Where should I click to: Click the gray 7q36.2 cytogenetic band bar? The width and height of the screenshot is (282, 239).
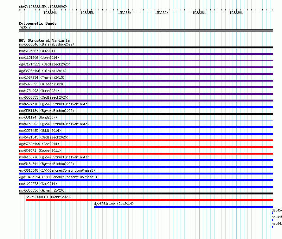[x=146, y=31]
